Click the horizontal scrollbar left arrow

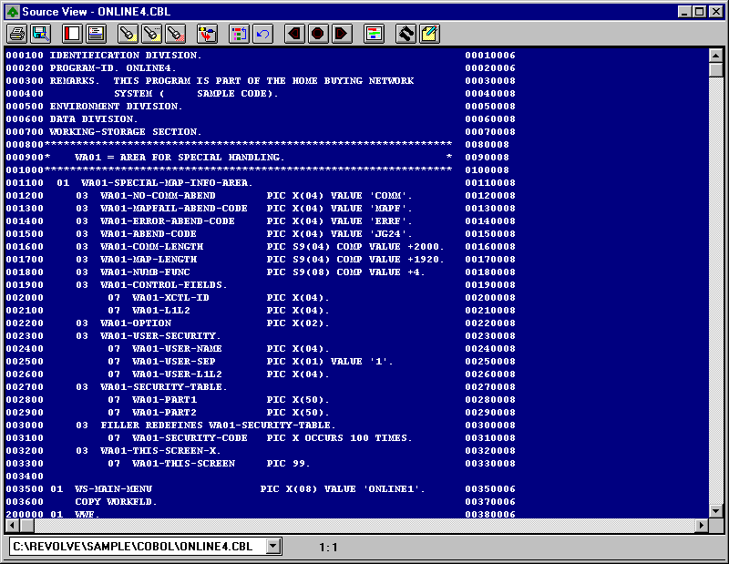tap(12, 525)
